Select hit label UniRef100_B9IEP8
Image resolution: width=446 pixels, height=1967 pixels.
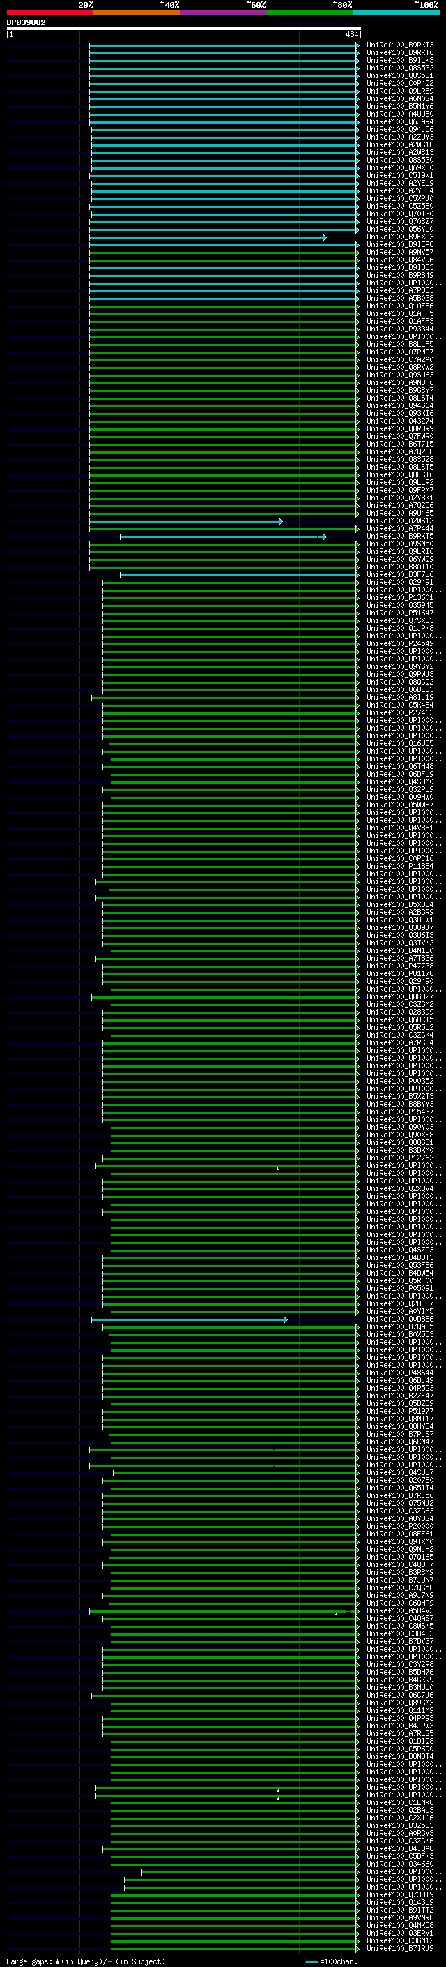[x=400, y=244]
